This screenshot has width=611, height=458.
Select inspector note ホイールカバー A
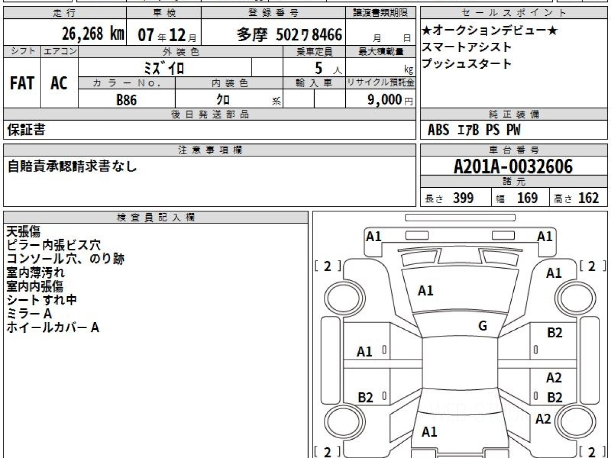[52, 328]
